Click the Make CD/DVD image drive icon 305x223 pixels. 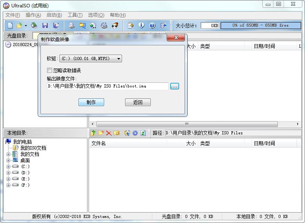[x=71, y=26]
